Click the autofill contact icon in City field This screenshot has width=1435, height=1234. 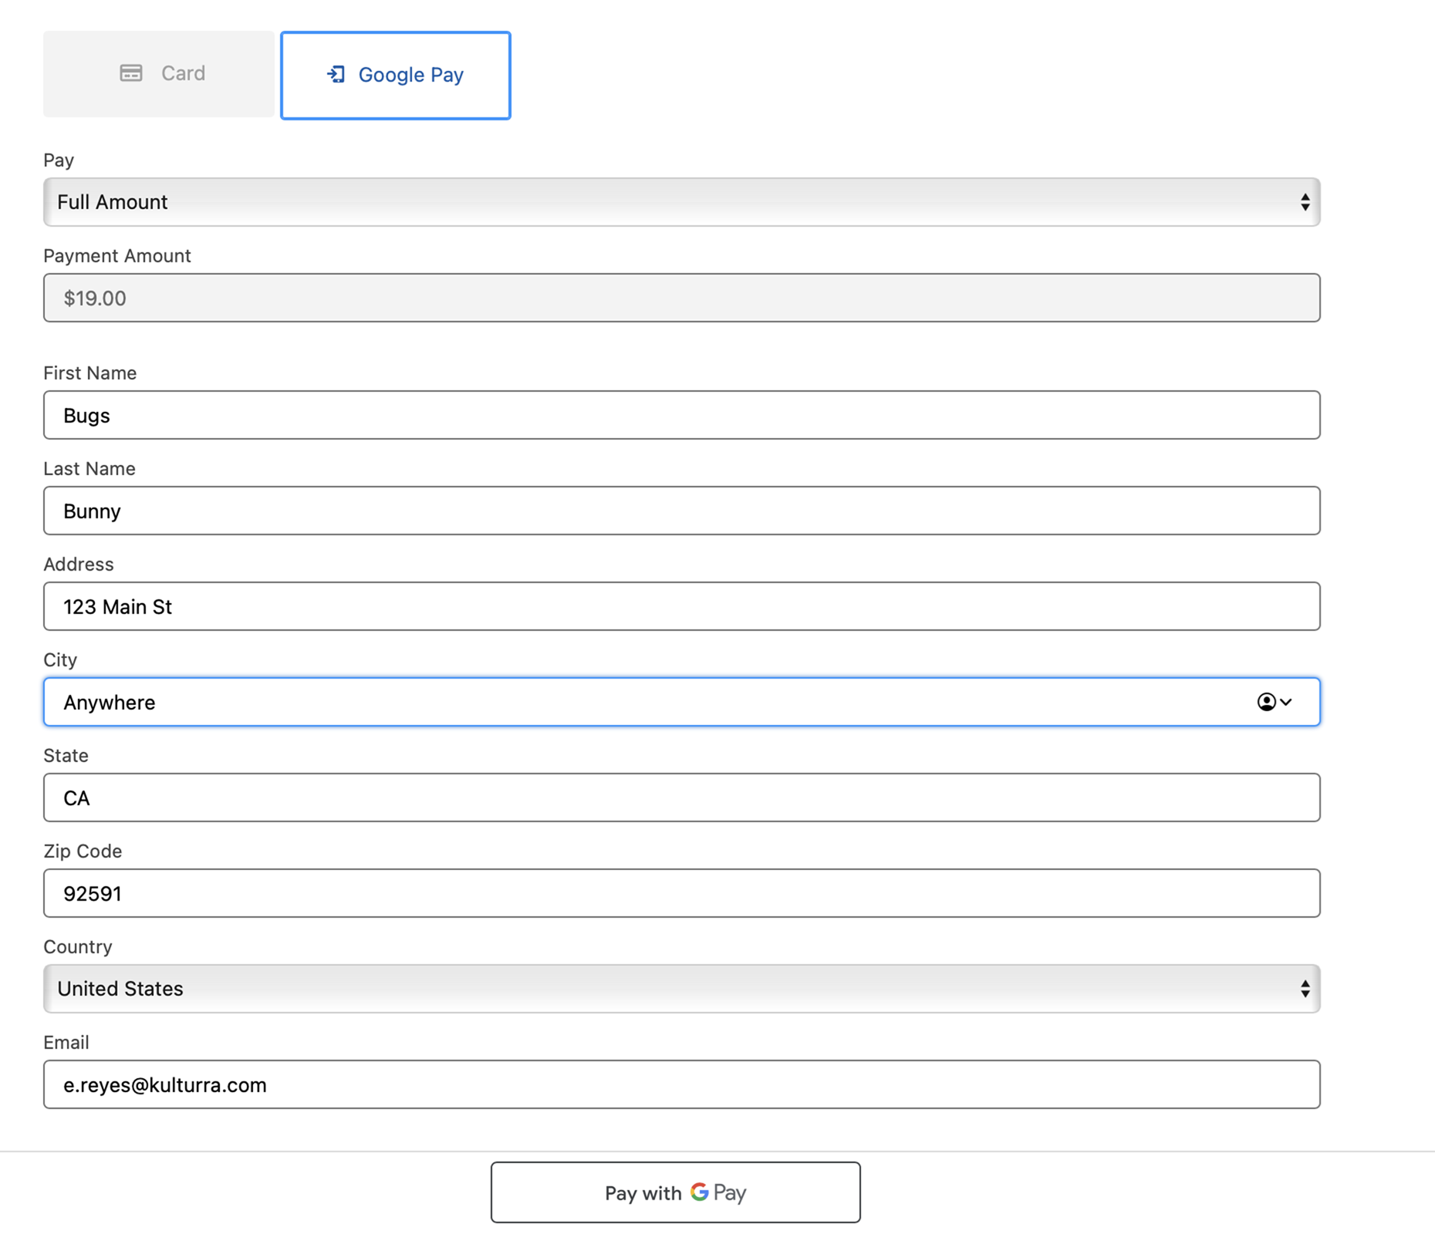pos(1266,702)
